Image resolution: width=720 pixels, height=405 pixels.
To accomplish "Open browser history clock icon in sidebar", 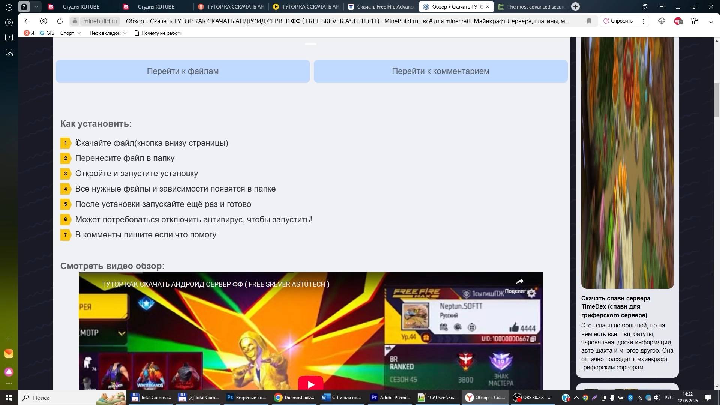I will [x=9, y=7].
